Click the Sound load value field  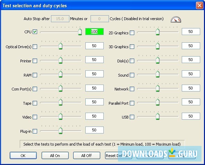point(191,74)
